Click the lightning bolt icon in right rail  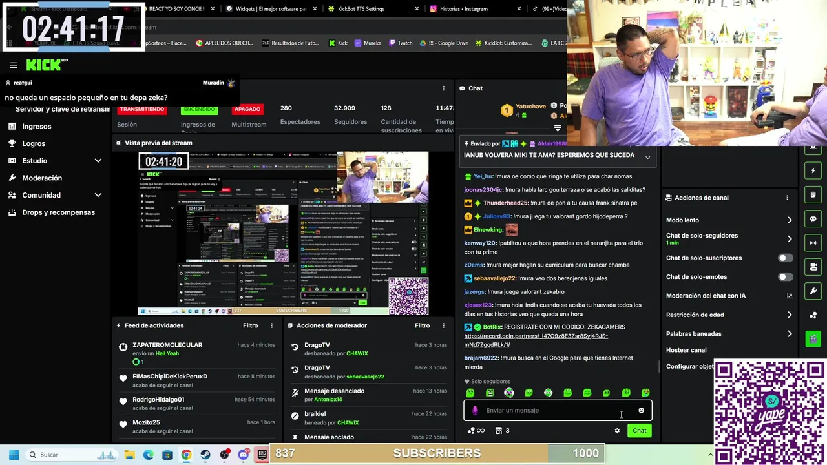pyautogui.click(x=813, y=171)
